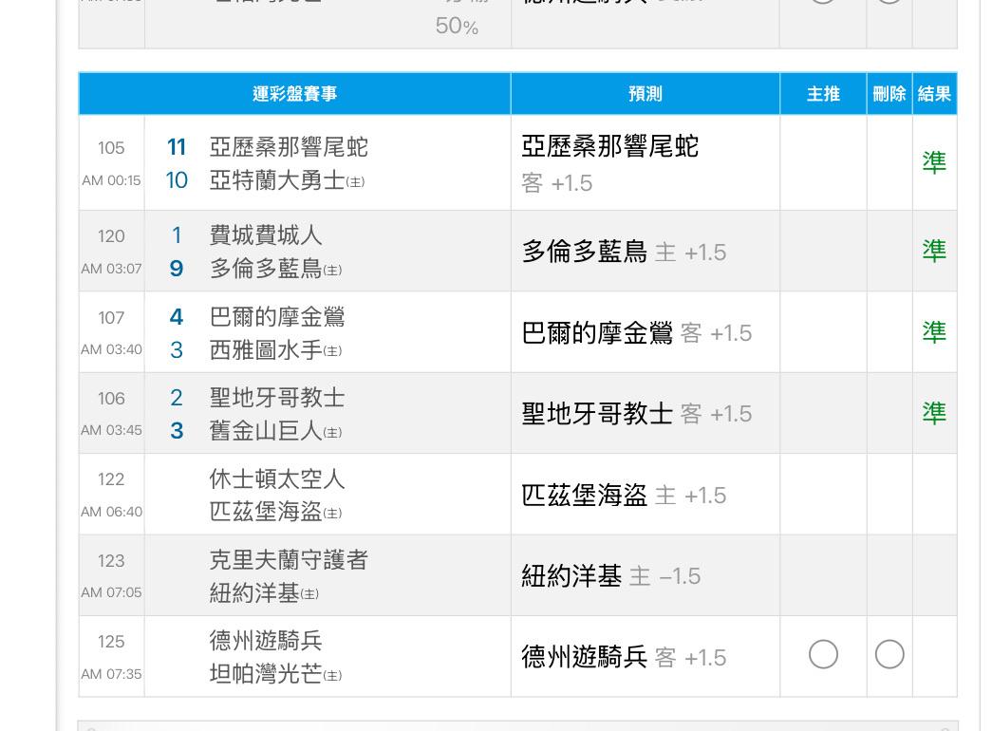The image size is (992, 731).
Task: Click the 德州遊騎兵 客 +1.5 prediction
Action: click(624, 657)
